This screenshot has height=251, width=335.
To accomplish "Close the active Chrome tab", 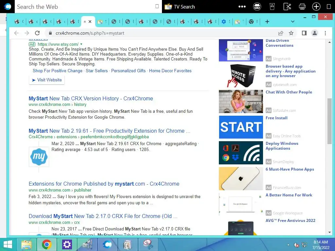I will 90,22.
